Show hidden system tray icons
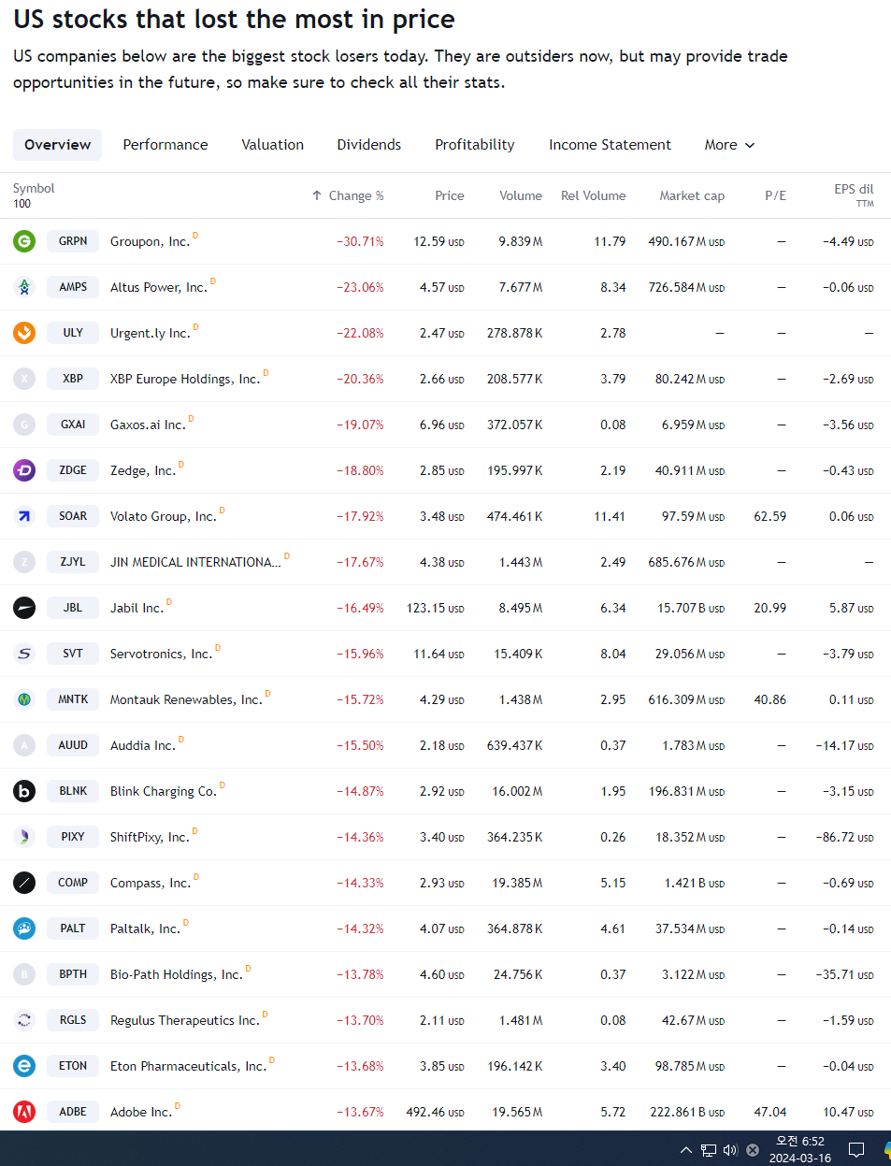This screenshot has width=891, height=1166. (x=686, y=1150)
